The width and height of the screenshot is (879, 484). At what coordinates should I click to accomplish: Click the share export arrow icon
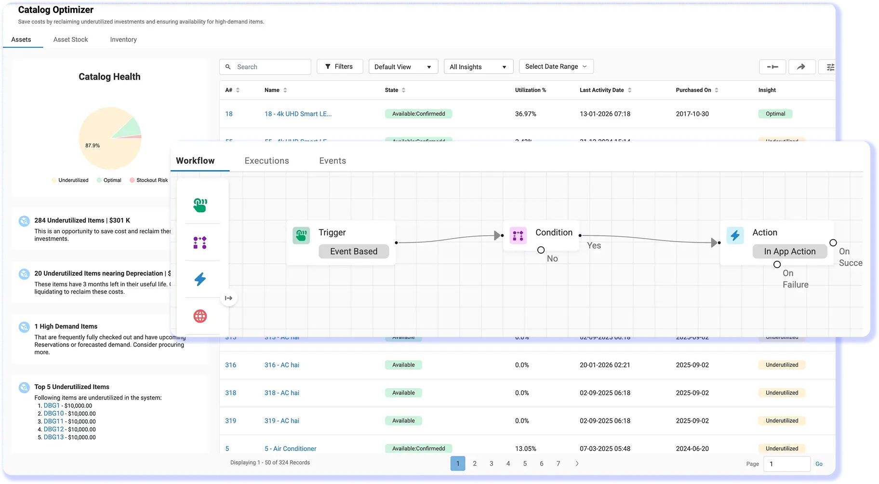click(801, 67)
